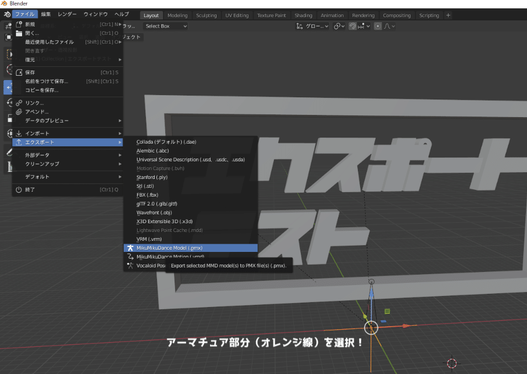Expand the クリーンアップ submenu

[x=67, y=164]
